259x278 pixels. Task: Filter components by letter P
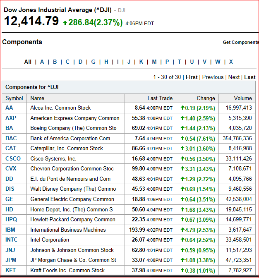tap(167, 62)
